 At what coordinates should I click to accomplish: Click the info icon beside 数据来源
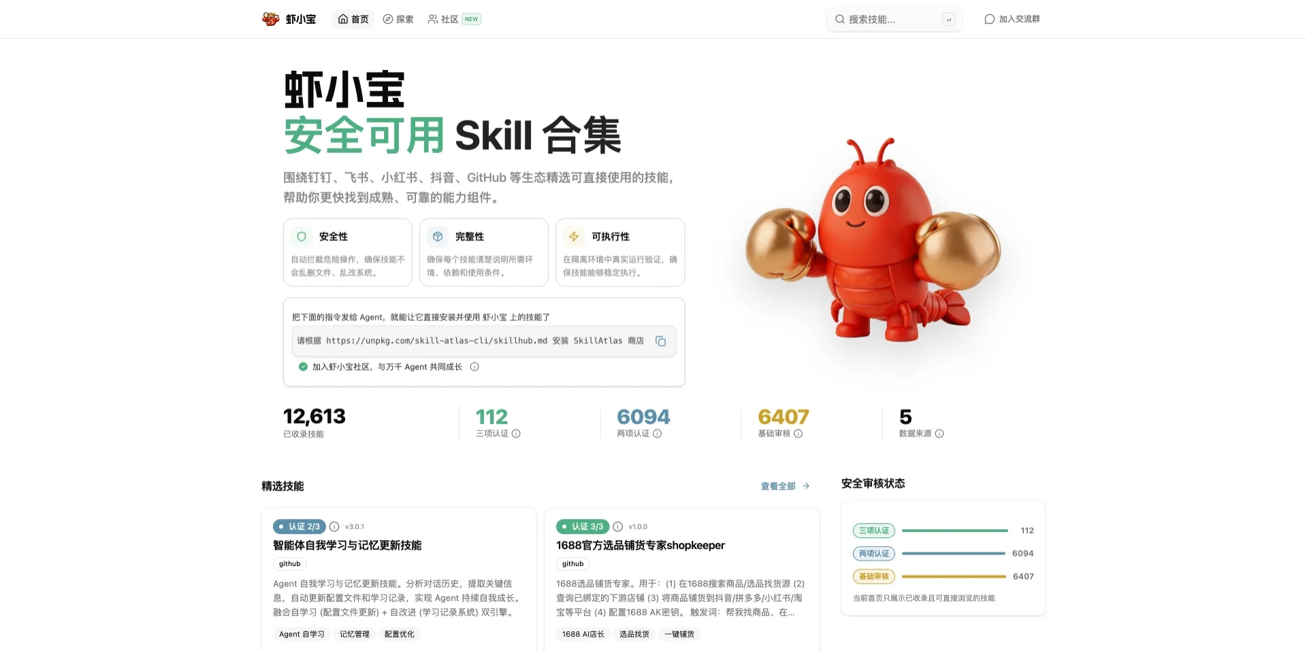pyautogui.click(x=940, y=433)
